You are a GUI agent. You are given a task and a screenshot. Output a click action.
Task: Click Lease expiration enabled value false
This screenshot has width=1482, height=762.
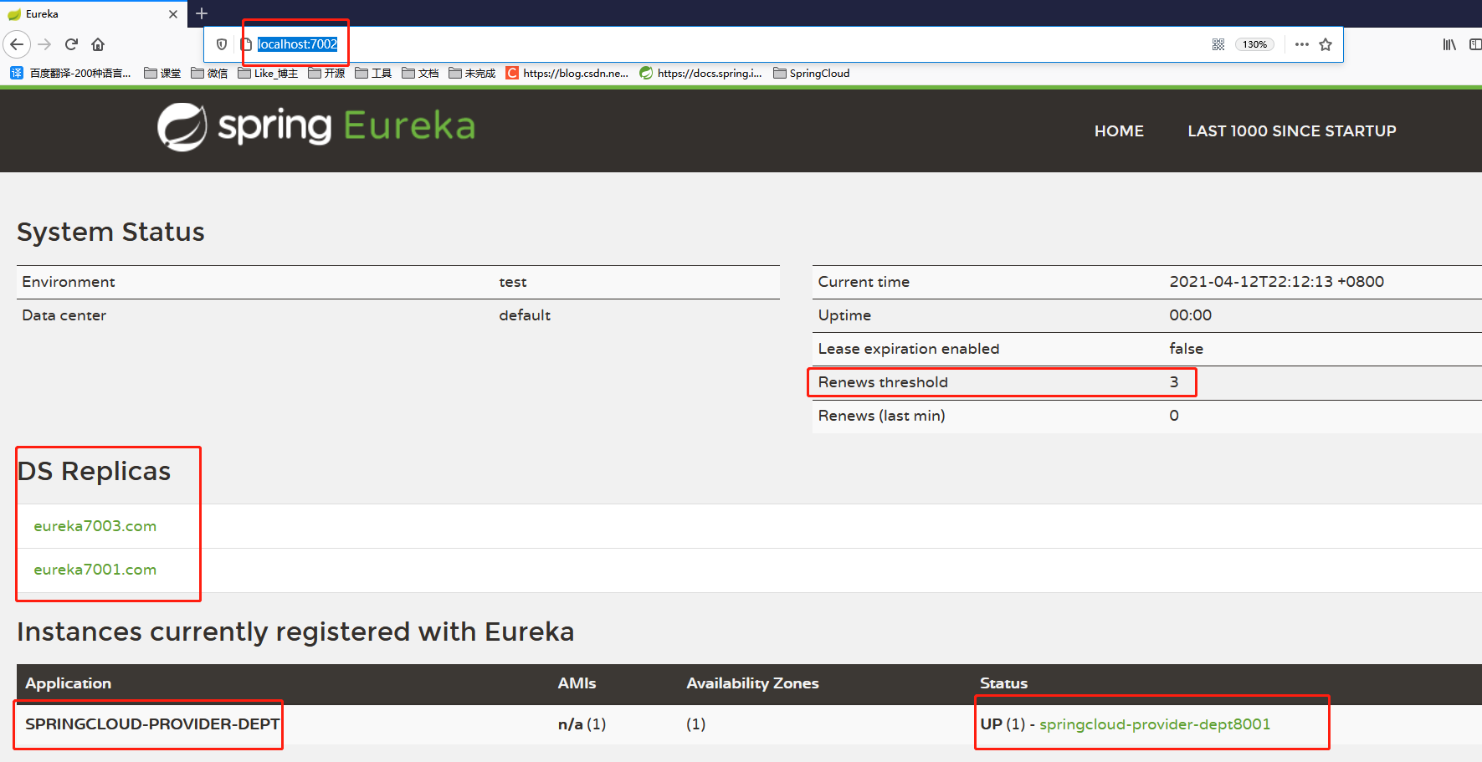coord(1186,349)
